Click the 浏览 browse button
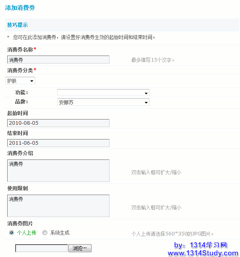The width and height of the screenshot is (240, 257). coord(80,248)
